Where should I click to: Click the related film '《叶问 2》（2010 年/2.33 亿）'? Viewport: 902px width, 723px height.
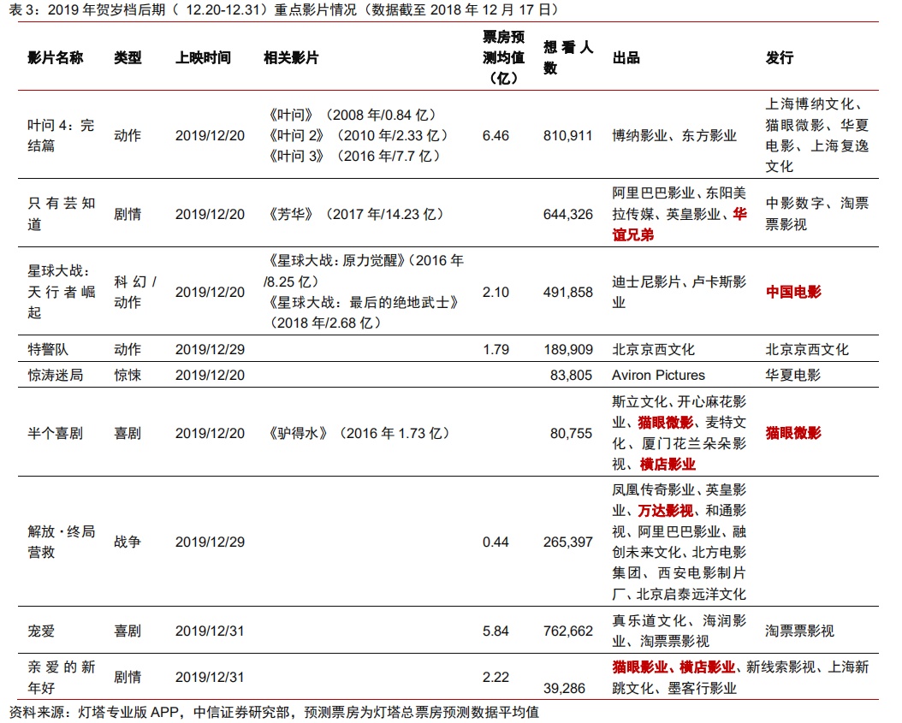(359, 136)
